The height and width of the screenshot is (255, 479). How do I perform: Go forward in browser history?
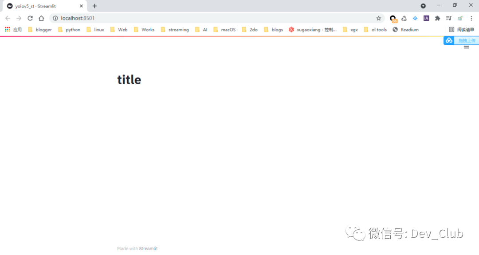point(19,18)
